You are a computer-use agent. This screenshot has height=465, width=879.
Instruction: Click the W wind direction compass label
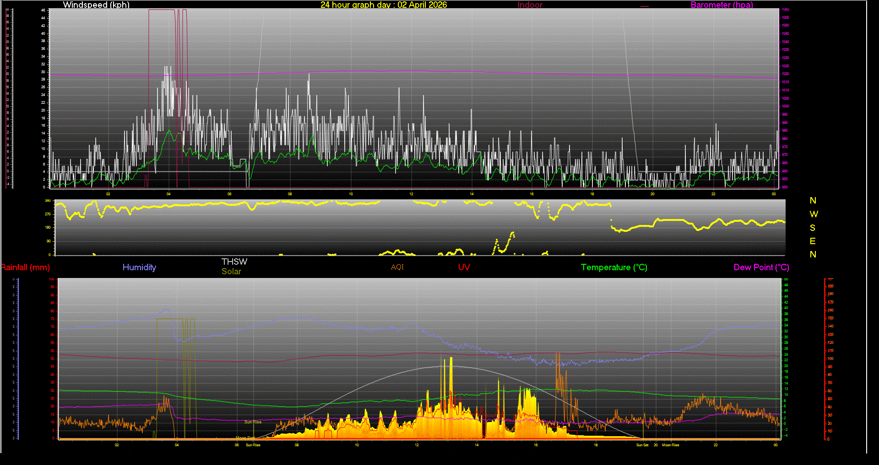pyautogui.click(x=813, y=214)
